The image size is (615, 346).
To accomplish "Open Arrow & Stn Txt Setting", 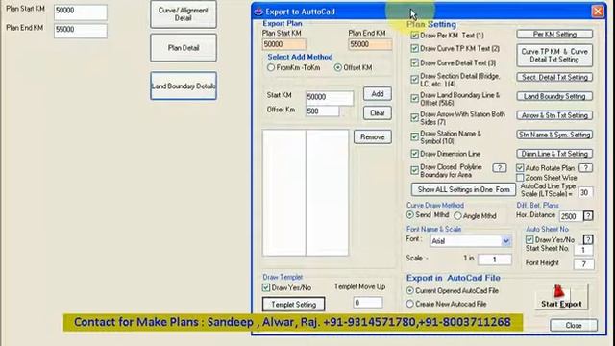I will 554,115.
